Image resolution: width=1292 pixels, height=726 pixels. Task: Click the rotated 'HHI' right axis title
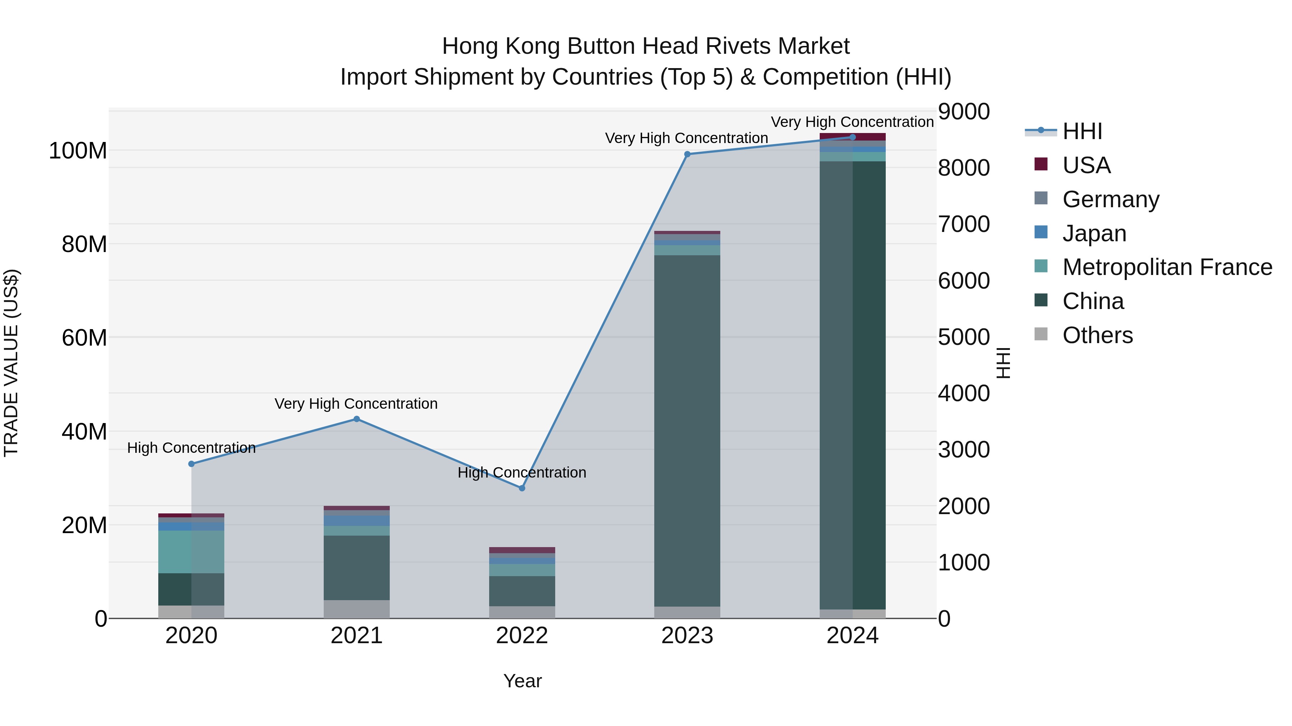pyautogui.click(x=1003, y=363)
